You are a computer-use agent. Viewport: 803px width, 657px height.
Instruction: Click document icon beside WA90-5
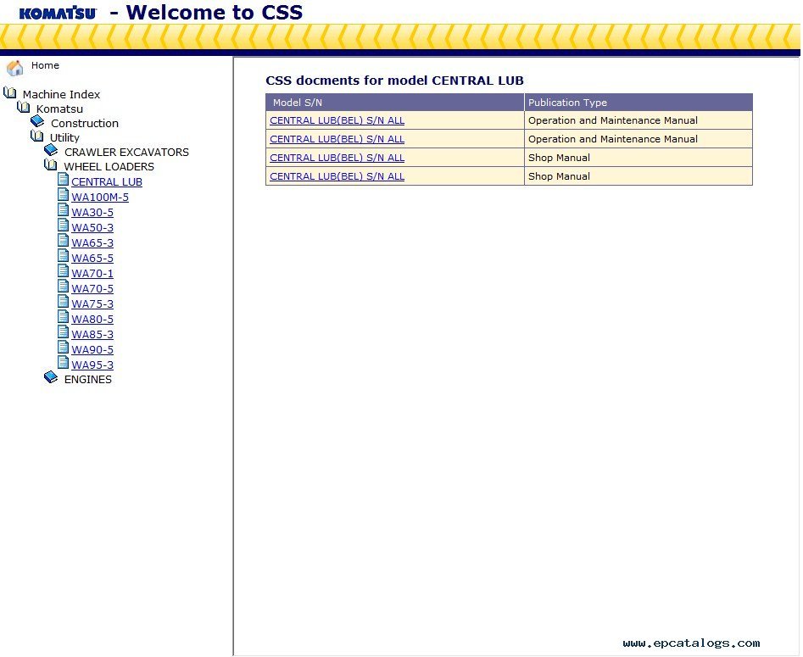[x=63, y=348]
